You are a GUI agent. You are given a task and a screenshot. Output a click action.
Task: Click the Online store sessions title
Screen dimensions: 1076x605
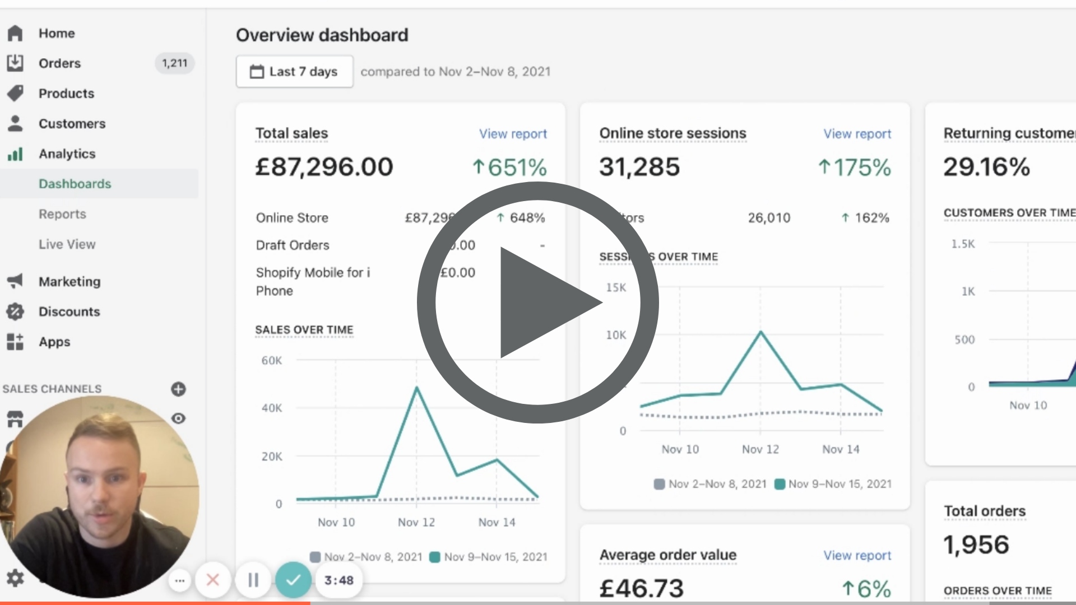pos(672,133)
